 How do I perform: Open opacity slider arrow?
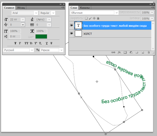coord(152,12)
